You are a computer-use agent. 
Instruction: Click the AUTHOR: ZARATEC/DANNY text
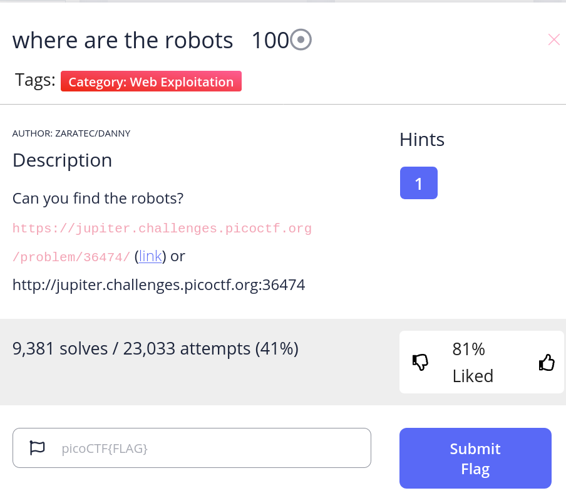(71, 133)
